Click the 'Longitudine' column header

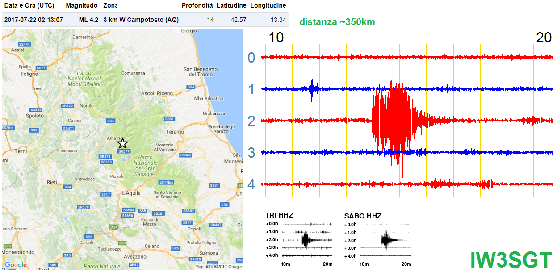268,6
